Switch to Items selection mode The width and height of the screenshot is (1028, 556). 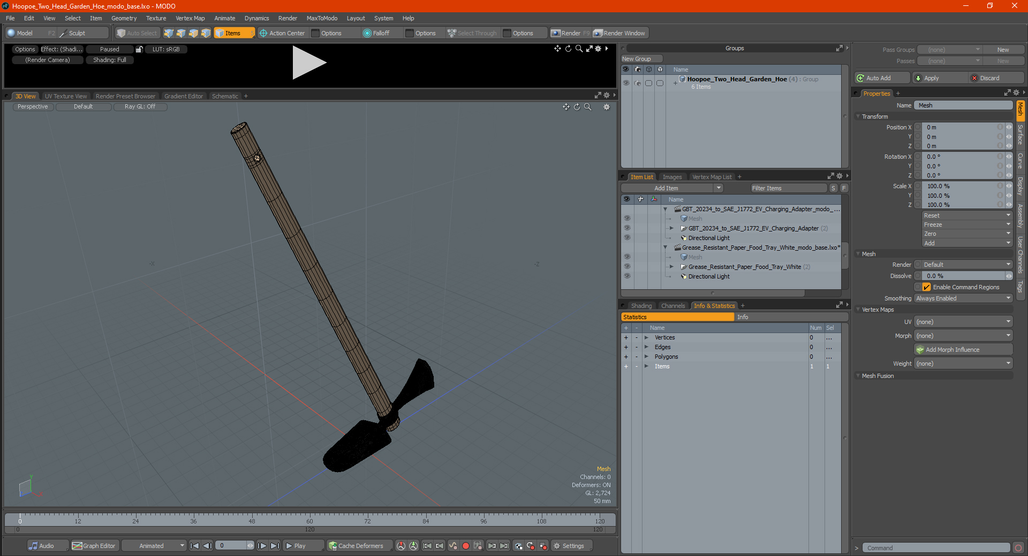(234, 33)
